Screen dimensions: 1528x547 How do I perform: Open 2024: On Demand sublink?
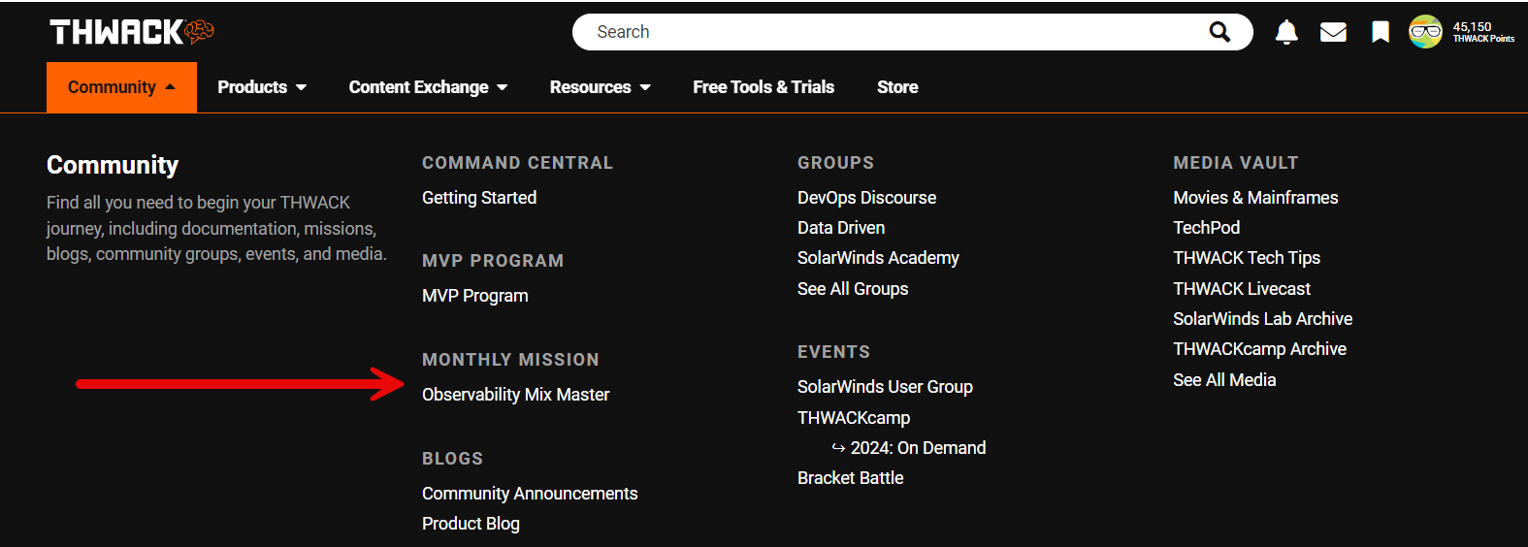tap(918, 448)
